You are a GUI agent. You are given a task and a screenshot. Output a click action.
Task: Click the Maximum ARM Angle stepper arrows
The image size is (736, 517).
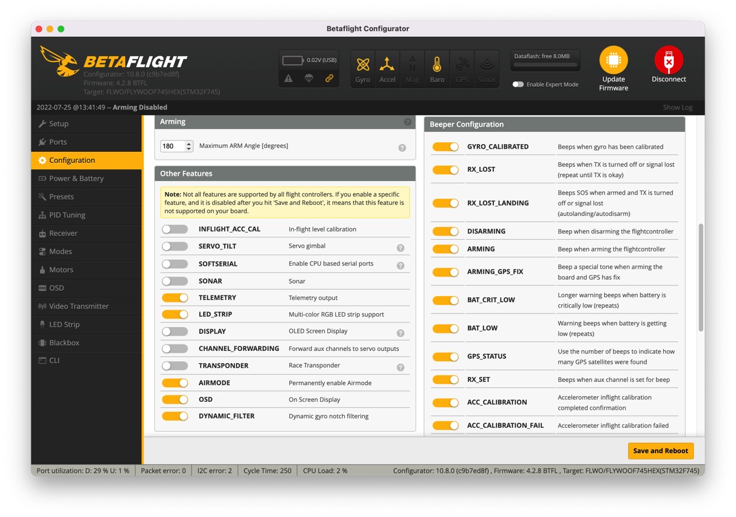coord(189,146)
